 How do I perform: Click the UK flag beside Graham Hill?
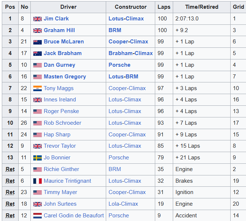click(37, 31)
